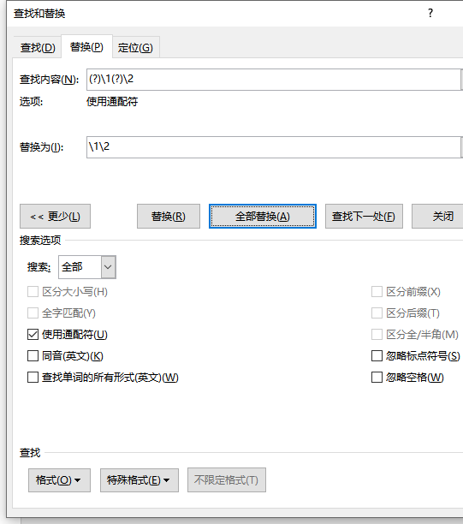
Task: Switch to the 查找(D) tab
Action: coord(38,47)
